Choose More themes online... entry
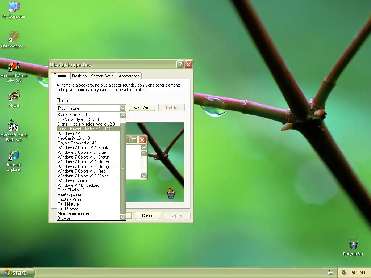 (88, 214)
